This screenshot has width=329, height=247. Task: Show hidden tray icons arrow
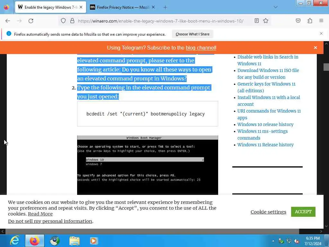[x=273, y=241]
